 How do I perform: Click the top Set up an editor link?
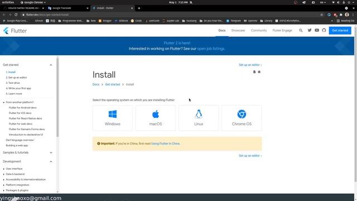250,65
